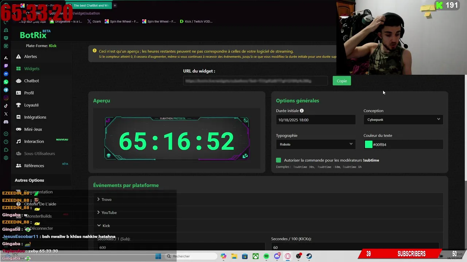The height and width of the screenshot is (262, 467).
Task: Open browser sidebar settings gear icon
Action: pos(6,158)
